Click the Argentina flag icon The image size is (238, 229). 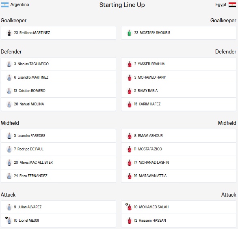point(5,5)
